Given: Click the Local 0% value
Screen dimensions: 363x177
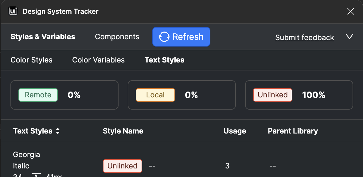Looking at the screenshot, I should pyautogui.click(x=191, y=95).
